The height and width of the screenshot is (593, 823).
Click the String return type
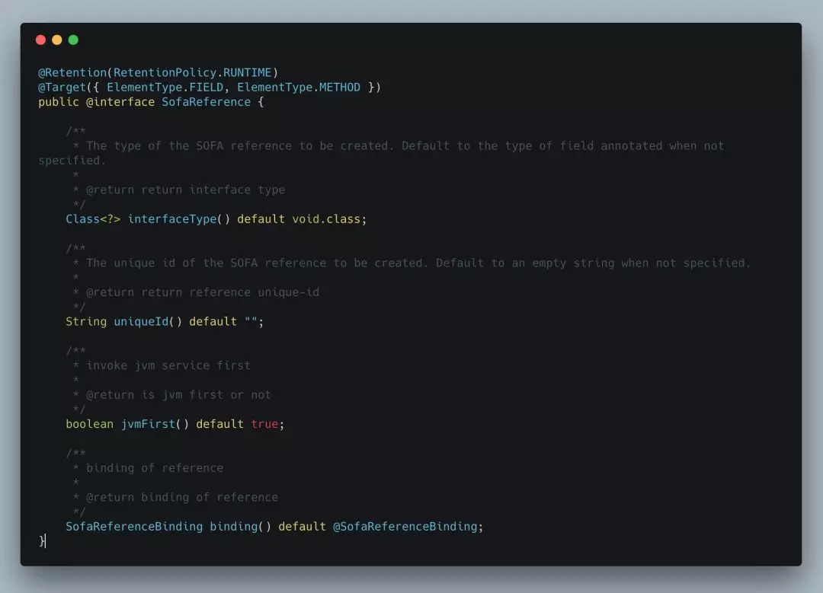tap(86, 321)
